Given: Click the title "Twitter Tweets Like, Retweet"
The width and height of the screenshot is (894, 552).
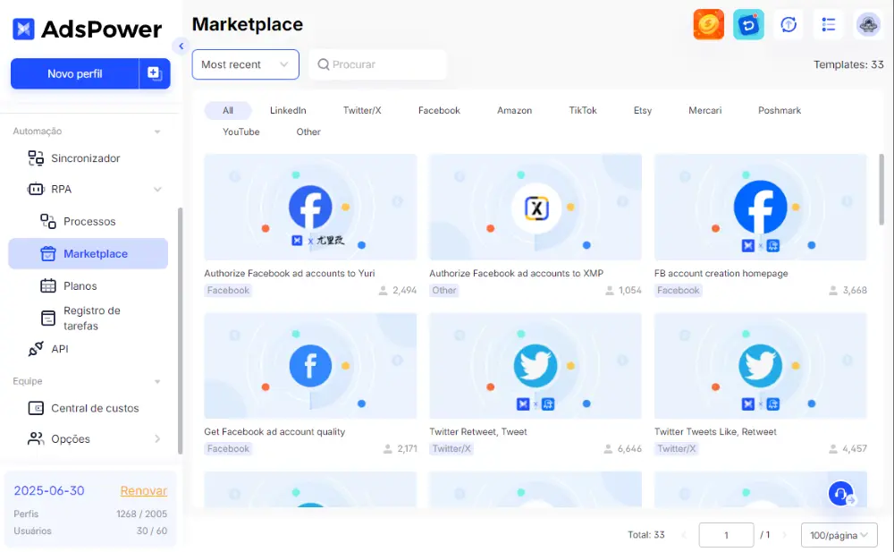Looking at the screenshot, I should click(x=715, y=432).
